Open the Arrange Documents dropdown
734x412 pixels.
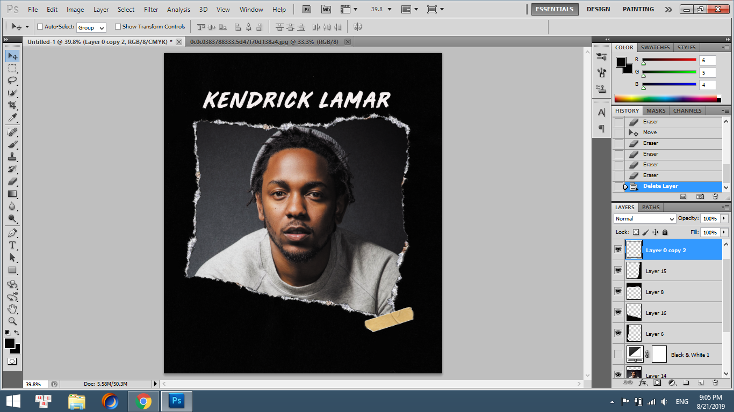[x=411, y=9]
